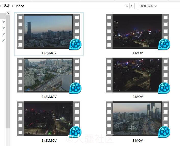Click the player reel icon on 1.MOV
This screenshot has height=146, width=180.
click(164, 44)
